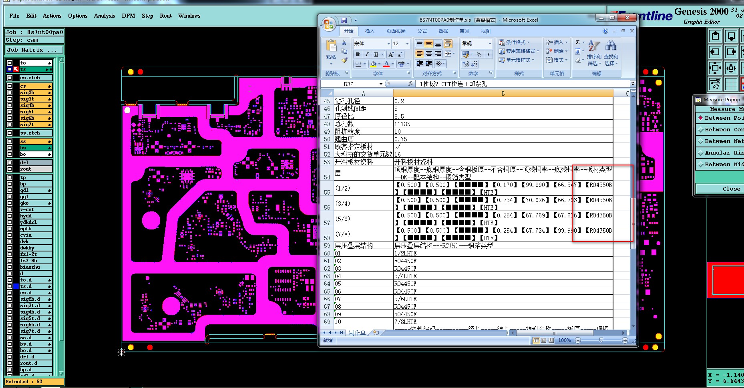Click the Increase Font Size icon

tap(391, 54)
